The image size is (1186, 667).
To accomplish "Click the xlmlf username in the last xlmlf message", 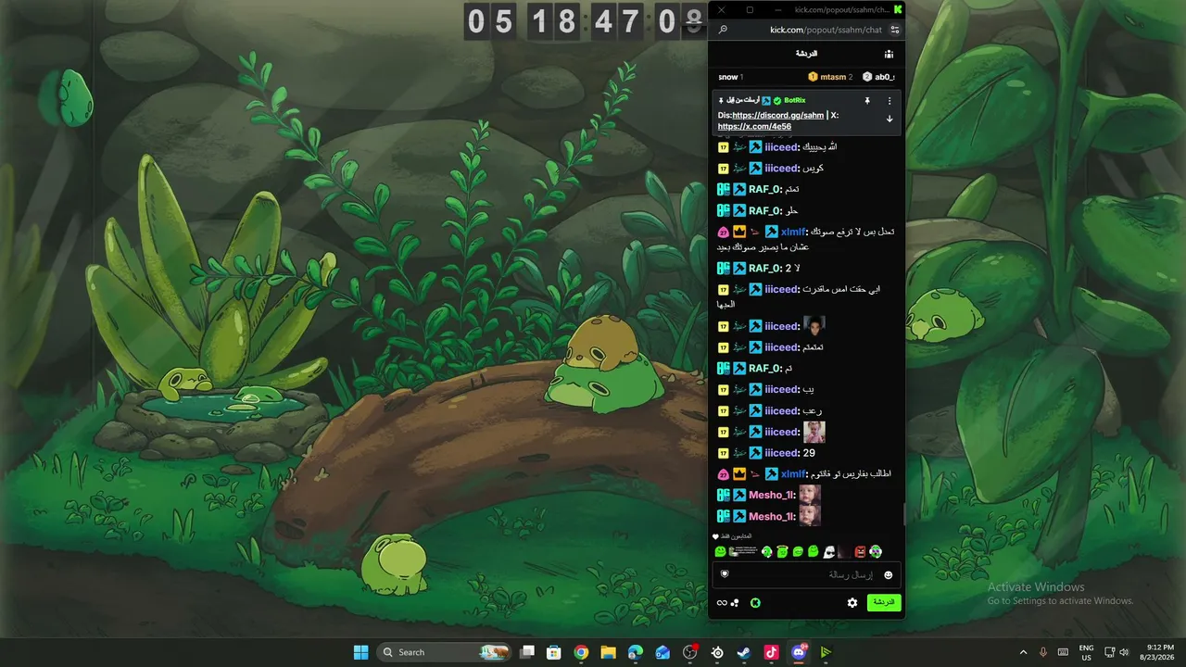I will pos(793,474).
